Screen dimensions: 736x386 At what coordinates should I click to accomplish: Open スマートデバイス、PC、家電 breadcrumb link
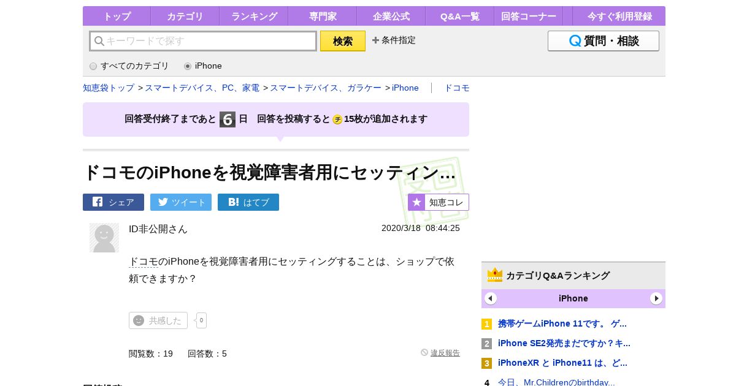[202, 88]
